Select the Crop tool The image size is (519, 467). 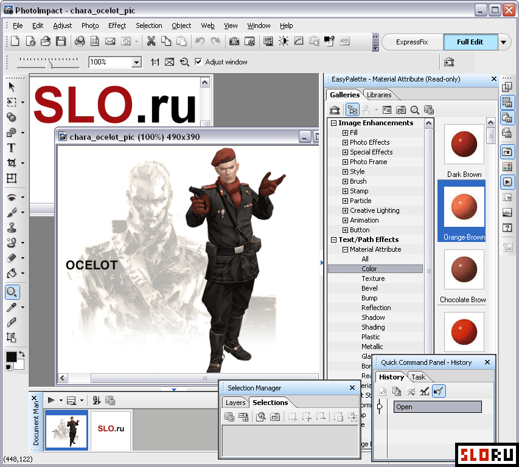point(11,163)
